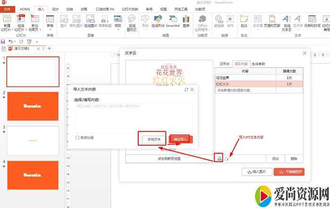Open the 生成参数 tab
This screenshot has width=330, height=208.
pos(258,64)
